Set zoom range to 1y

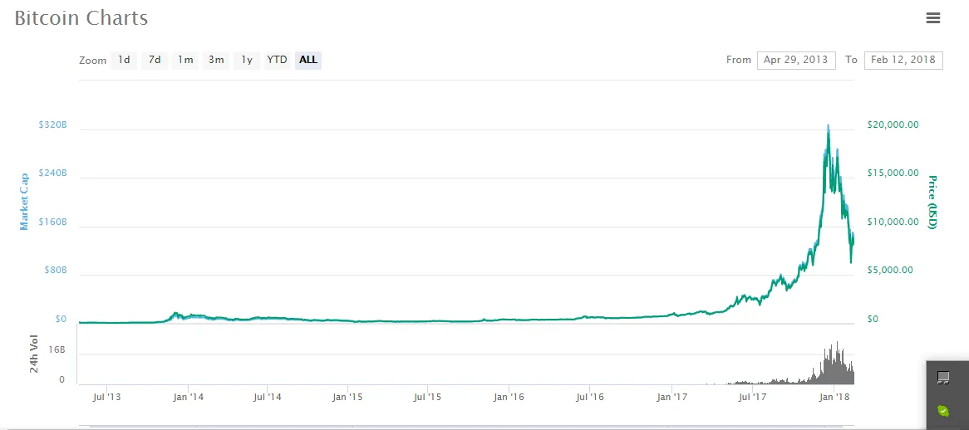[x=247, y=60]
